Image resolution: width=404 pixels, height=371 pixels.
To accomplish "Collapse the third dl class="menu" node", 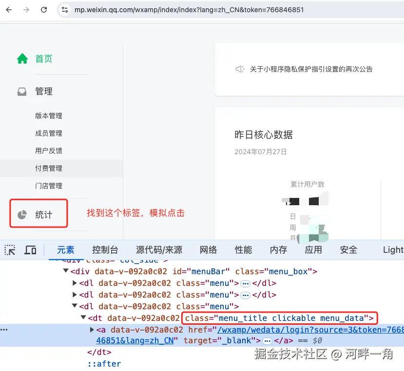I will click(x=75, y=306).
